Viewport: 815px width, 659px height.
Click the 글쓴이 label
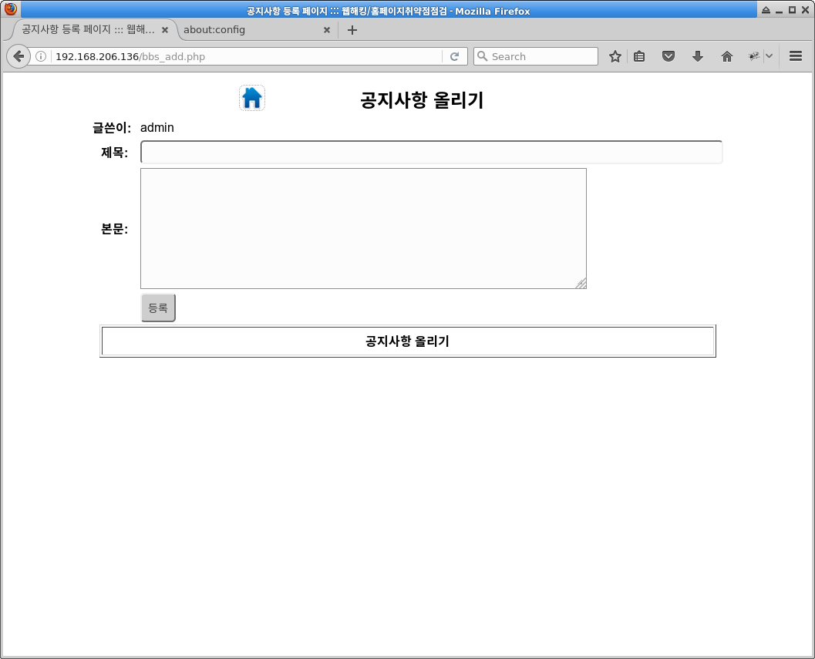tap(112, 127)
